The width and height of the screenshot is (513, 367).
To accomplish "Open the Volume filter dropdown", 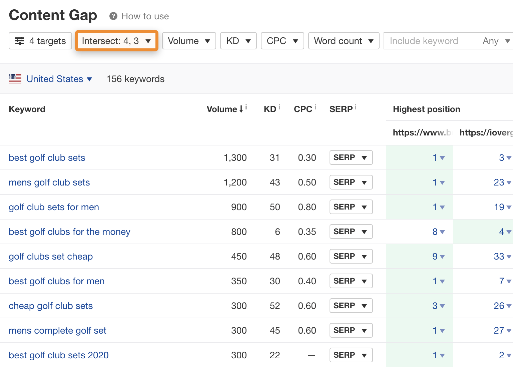I will click(x=189, y=41).
